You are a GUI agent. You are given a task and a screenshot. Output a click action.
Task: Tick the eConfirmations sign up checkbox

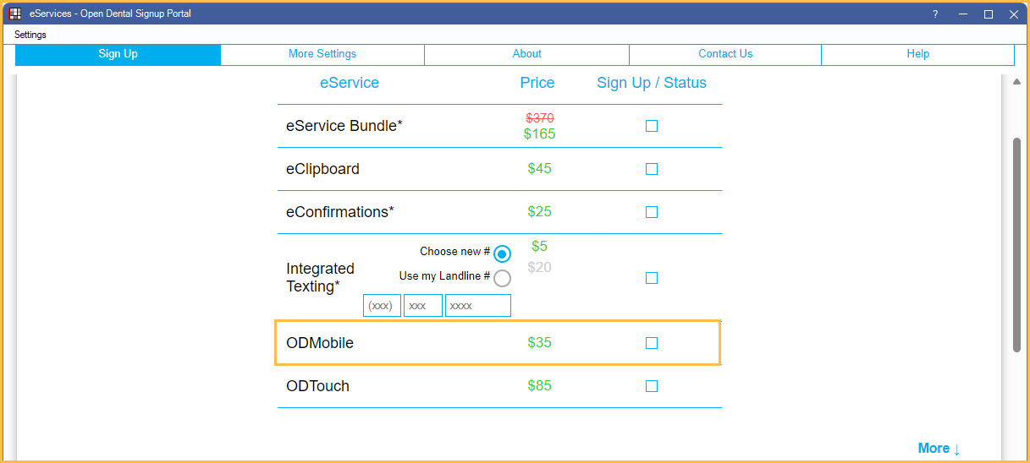[652, 212]
